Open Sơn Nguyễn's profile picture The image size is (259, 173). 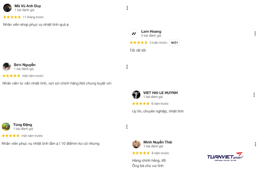click(7, 67)
